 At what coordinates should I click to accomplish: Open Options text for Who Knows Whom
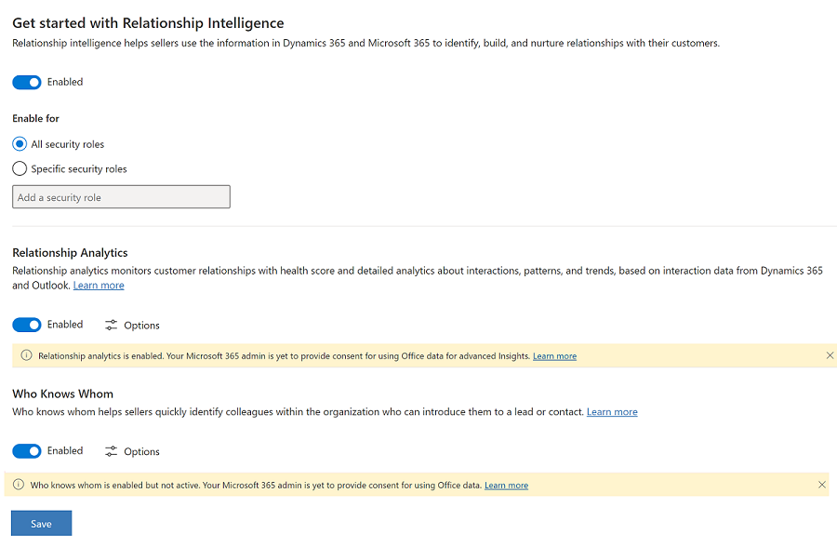point(141,452)
